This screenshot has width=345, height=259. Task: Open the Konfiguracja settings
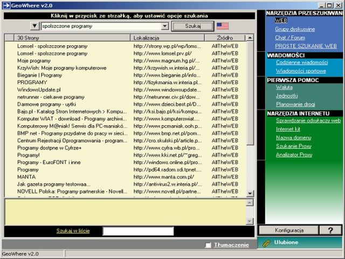click(x=289, y=230)
